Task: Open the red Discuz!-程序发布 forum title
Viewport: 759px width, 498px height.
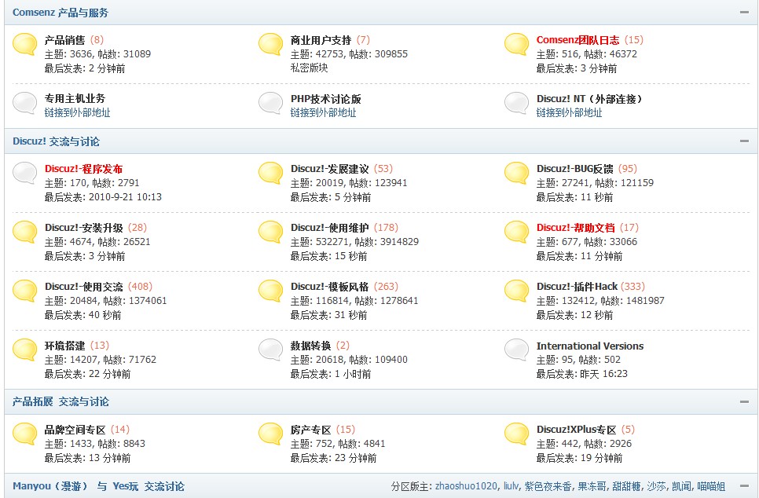Action: pos(84,169)
